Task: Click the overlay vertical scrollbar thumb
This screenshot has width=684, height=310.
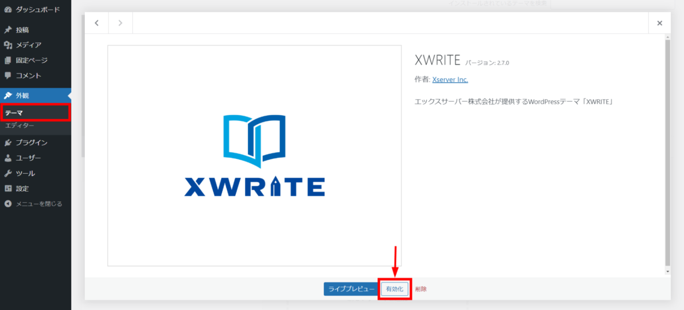Action: tap(667, 152)
